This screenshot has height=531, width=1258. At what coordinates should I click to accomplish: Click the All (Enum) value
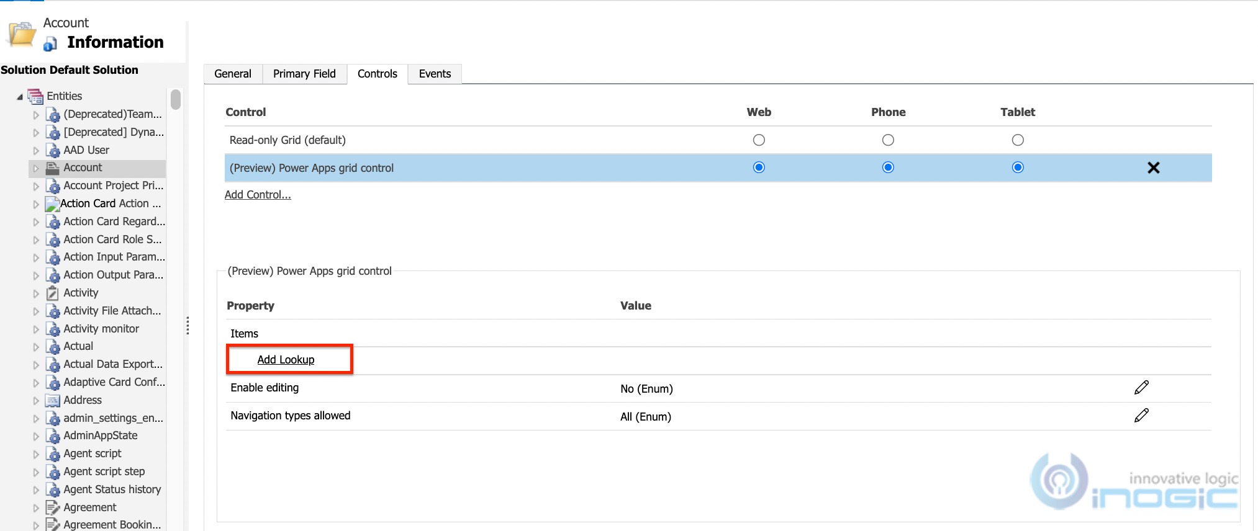tap(646, 417)
